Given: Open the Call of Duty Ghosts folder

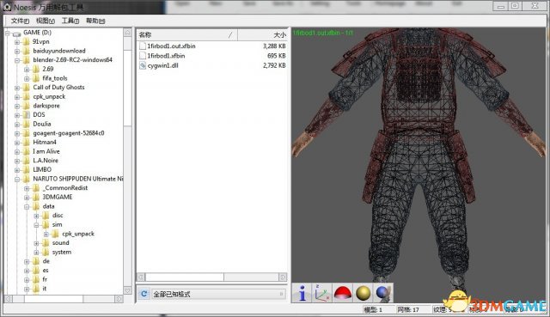Looking at the screenshot, I should click(58, 88).
